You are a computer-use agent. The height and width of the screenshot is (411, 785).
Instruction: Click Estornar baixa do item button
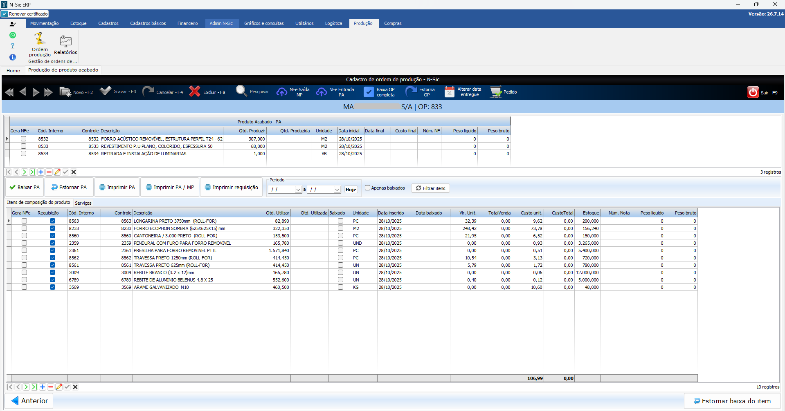point(732,401)
